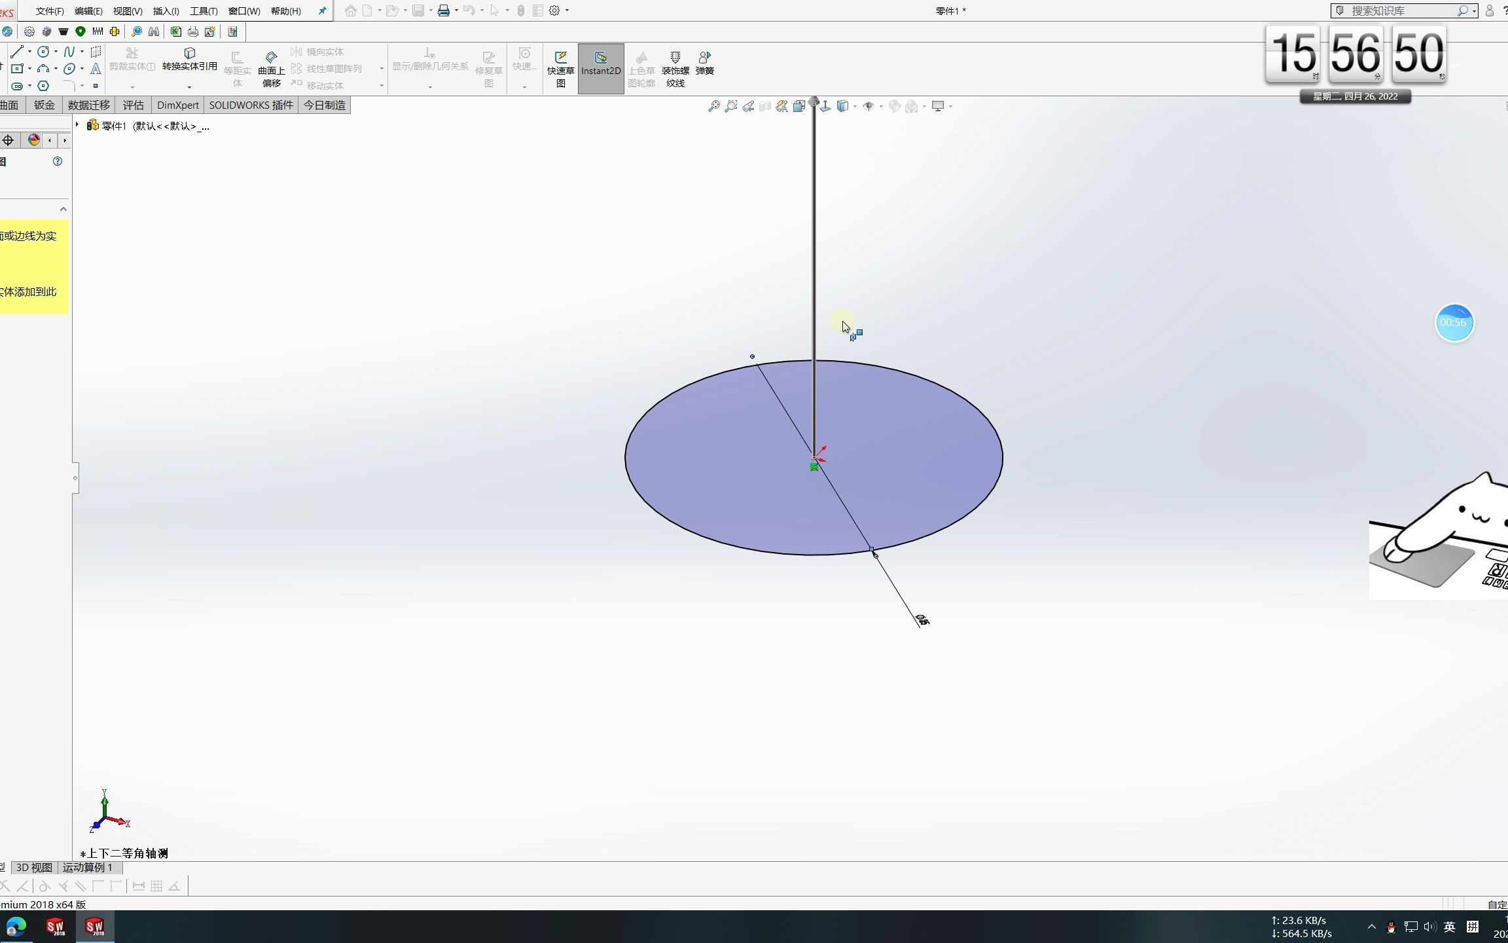Switch to the SOLIDWORKS 插件 tab
The width and height of the screenshot is (1508, 943).
tap(251, 105)
